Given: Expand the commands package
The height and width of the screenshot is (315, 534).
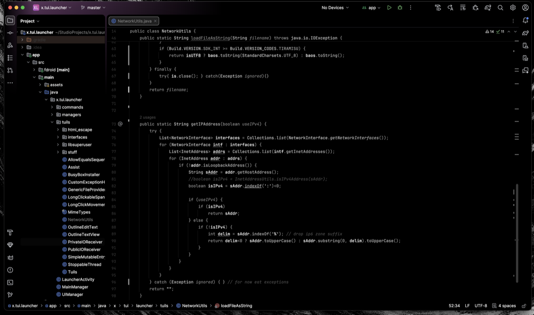Looking at the screenshot, I should pyautogui.click(x=52, y=107).
